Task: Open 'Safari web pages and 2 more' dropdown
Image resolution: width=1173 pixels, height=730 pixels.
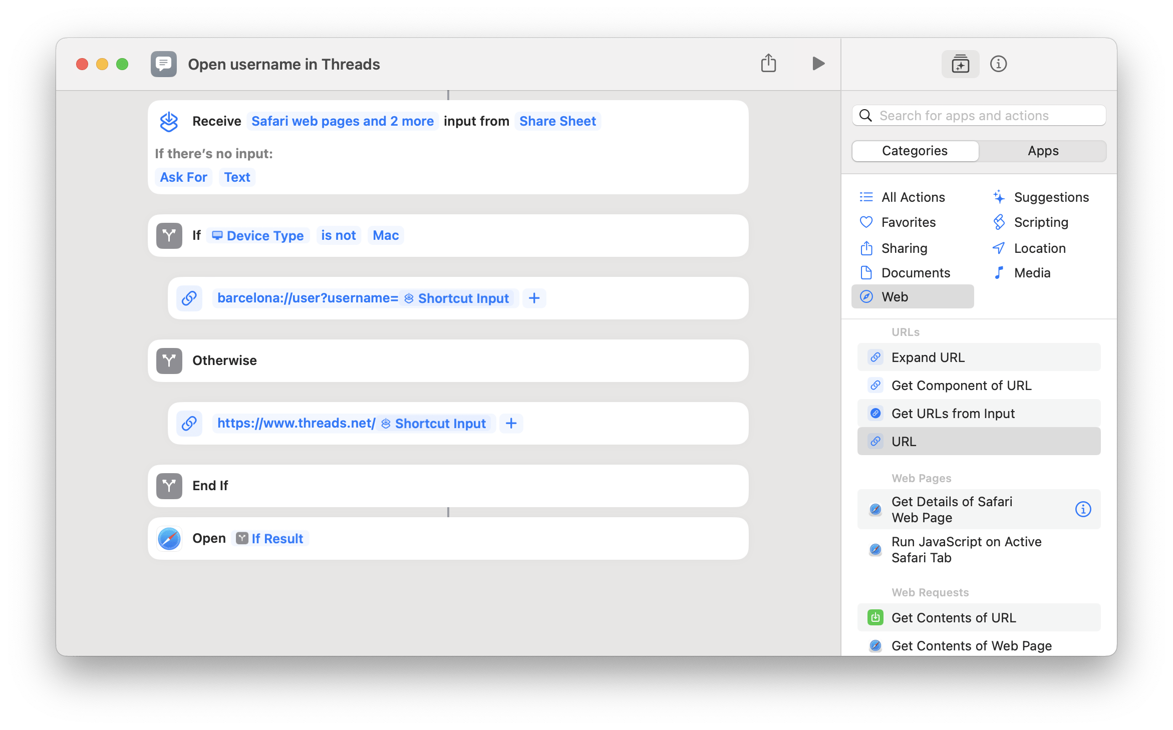Action: tap(343, 121)
